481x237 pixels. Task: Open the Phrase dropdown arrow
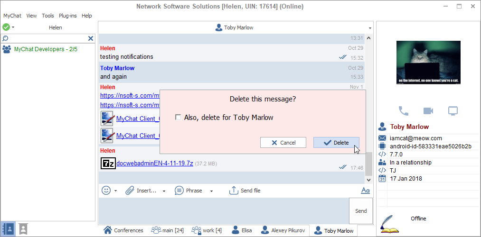pyautogui.click(x=211, y=191)
